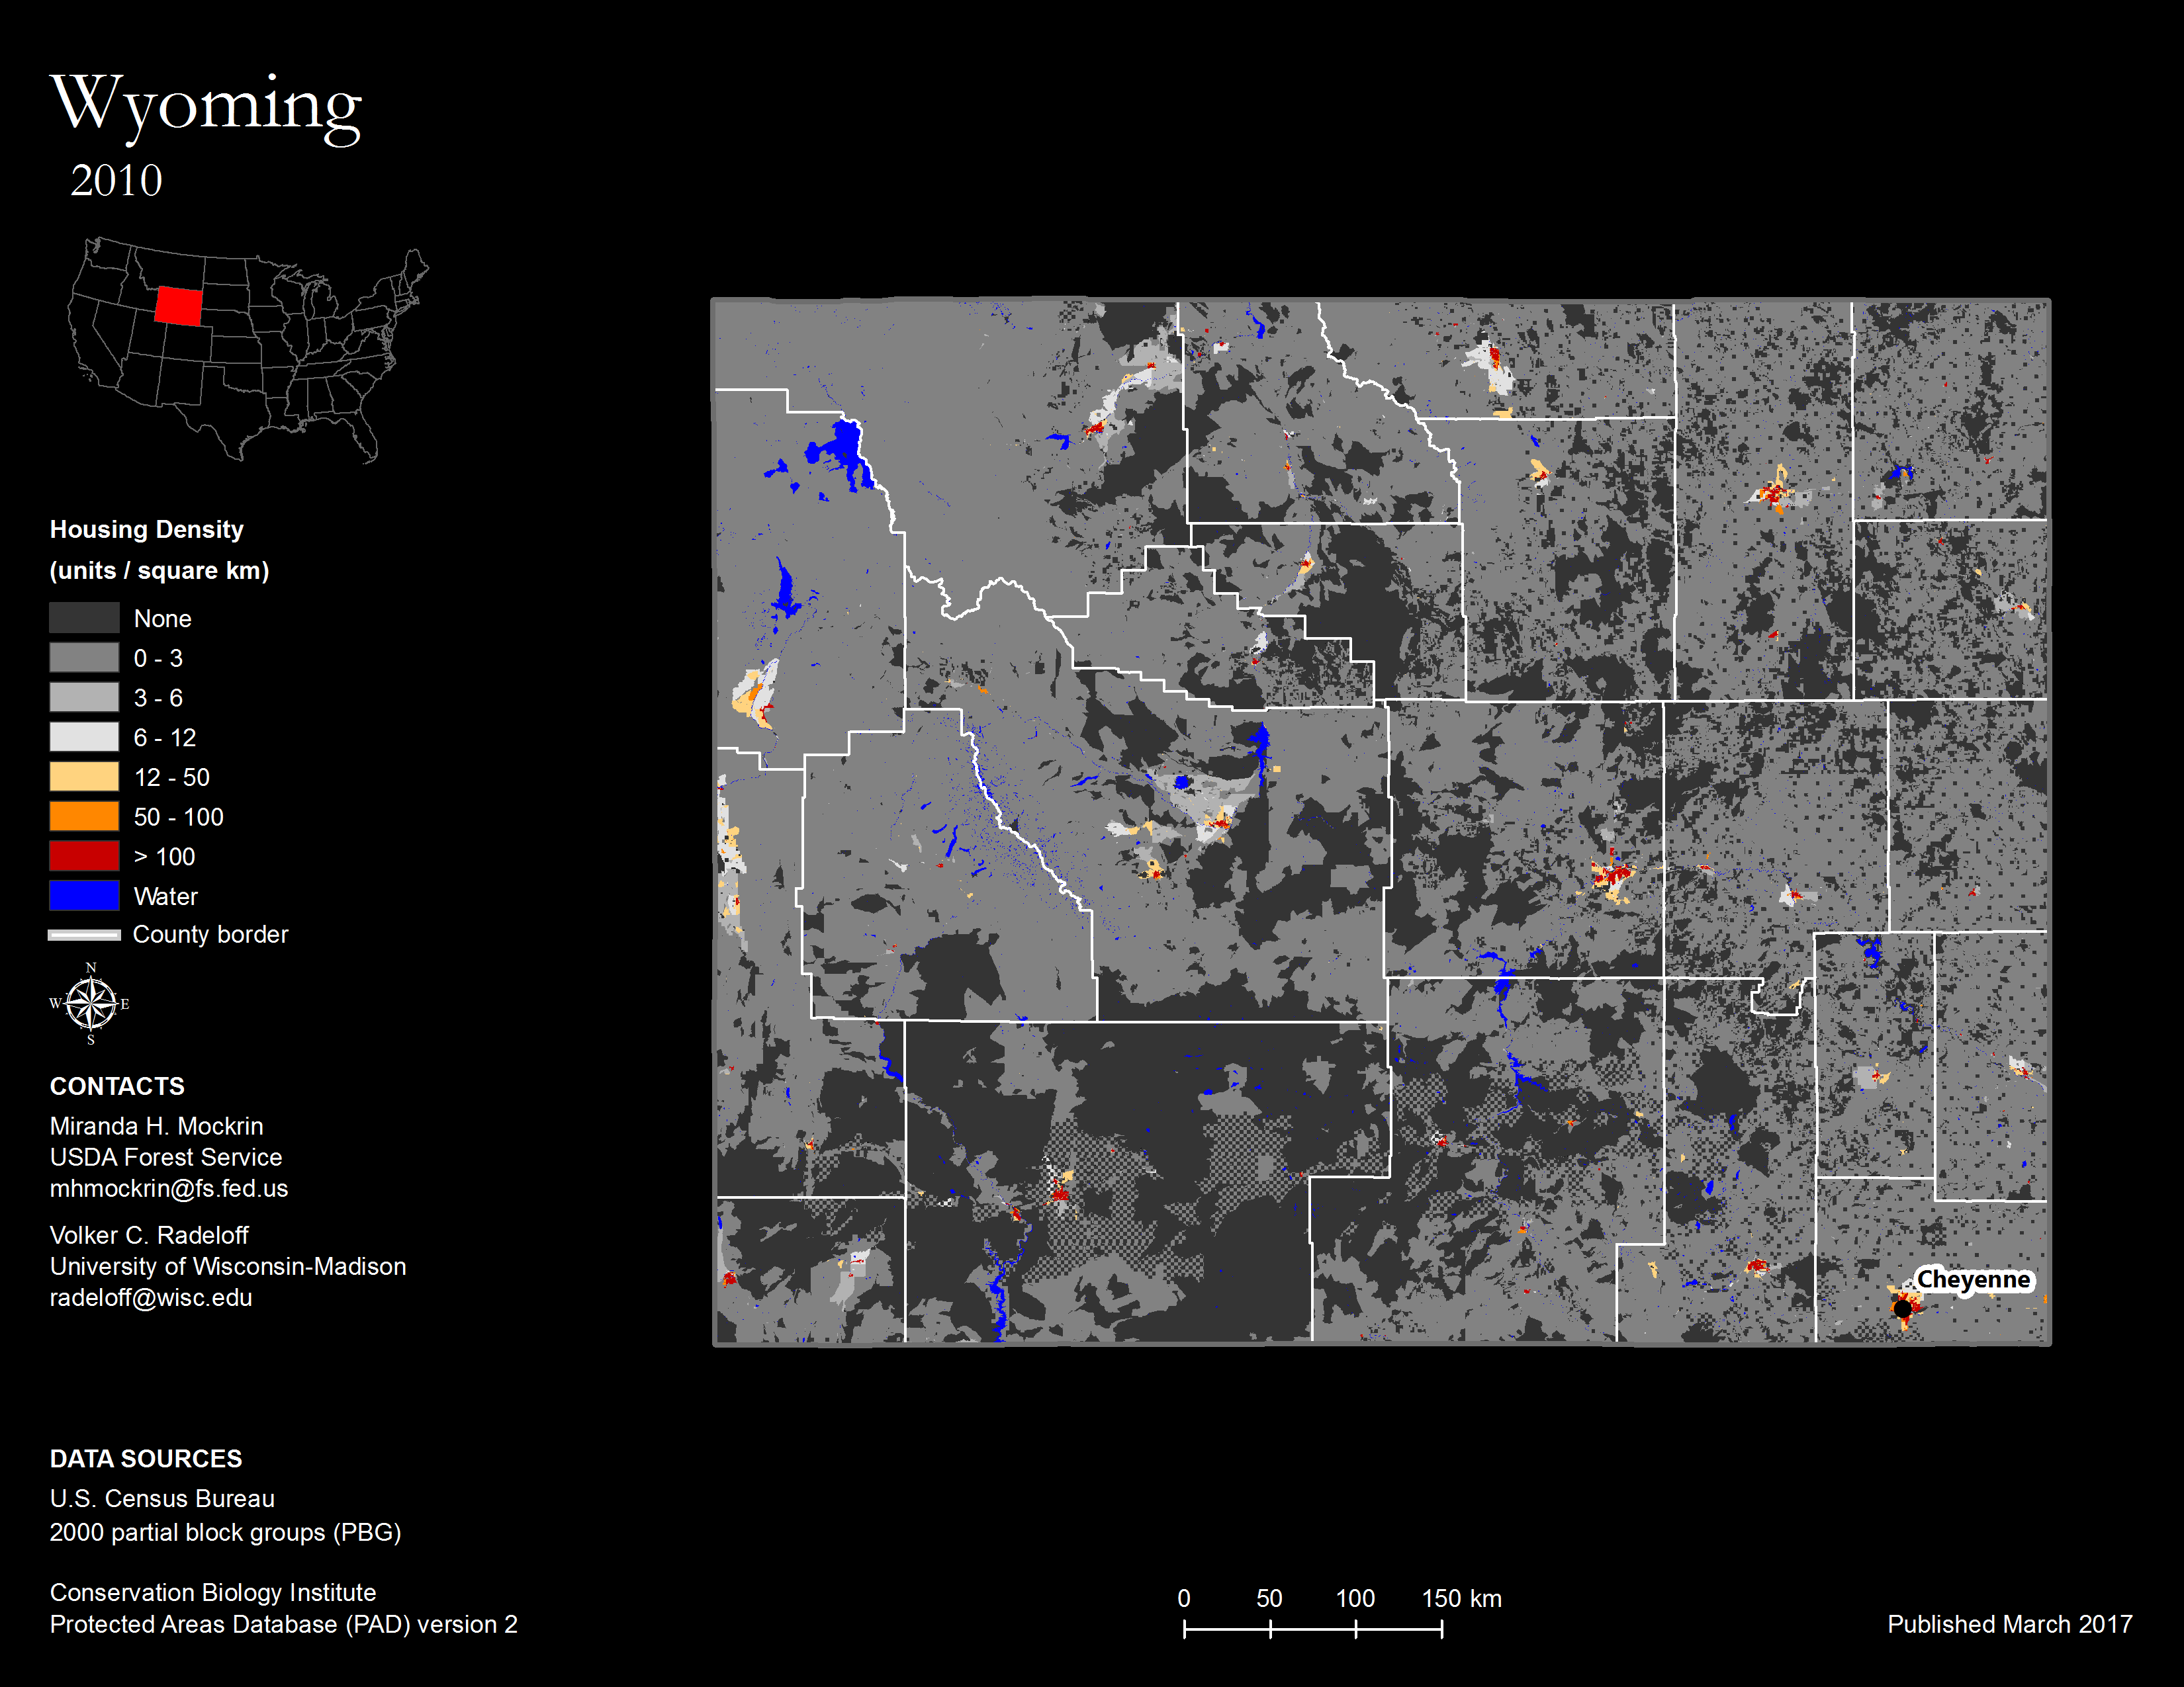Click the '0' scale bar label
This screenshot has height=1687, width=2184.
coord(1184,1598)
